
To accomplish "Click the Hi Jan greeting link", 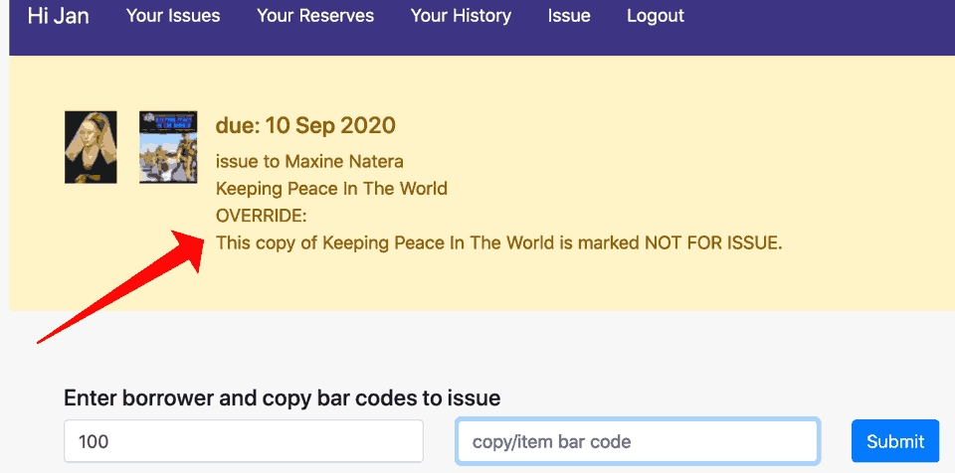I will pos(58,16).
